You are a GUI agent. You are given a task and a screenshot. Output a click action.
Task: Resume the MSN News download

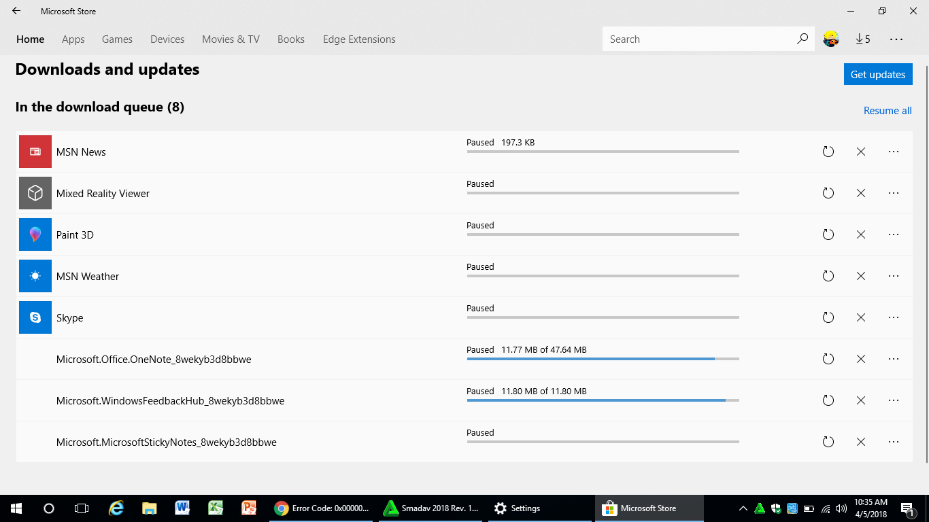point(828,152)
